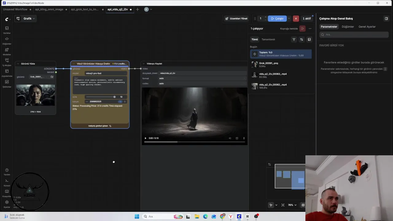
Task: Mute the video preview audio
Action: click(230, 138)
